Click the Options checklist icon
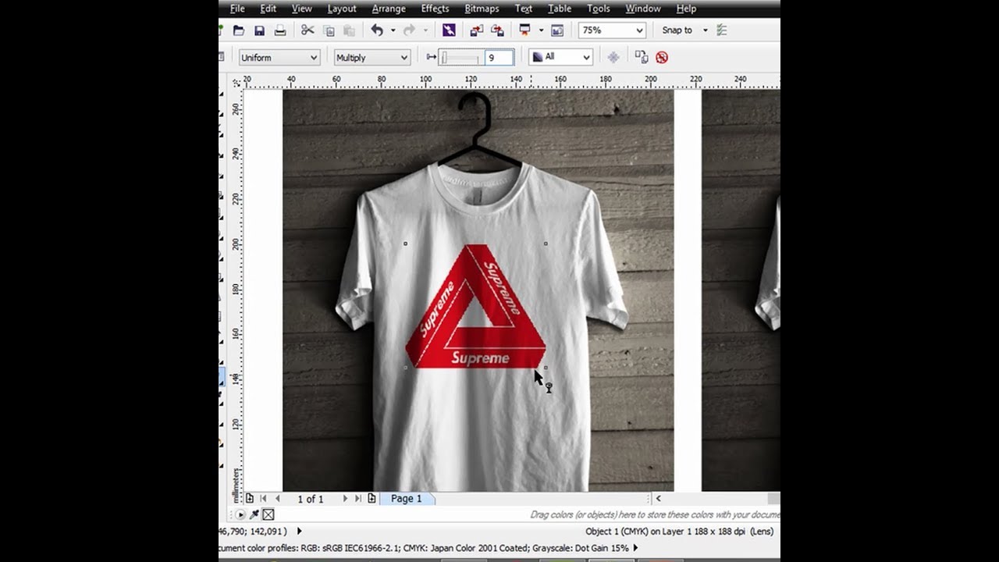The height and width of the screenshot is (562, 999). [x=722, y=30]
